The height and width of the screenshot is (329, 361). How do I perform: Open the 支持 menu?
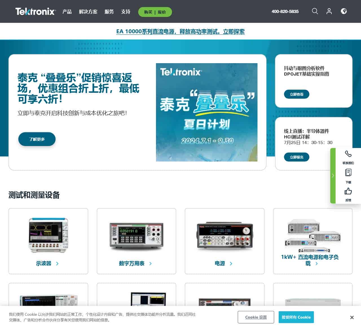pos(126,12)
